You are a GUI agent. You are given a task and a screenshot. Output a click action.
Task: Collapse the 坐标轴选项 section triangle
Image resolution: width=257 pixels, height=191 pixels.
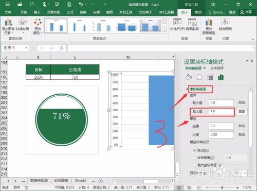pos(187,89)
